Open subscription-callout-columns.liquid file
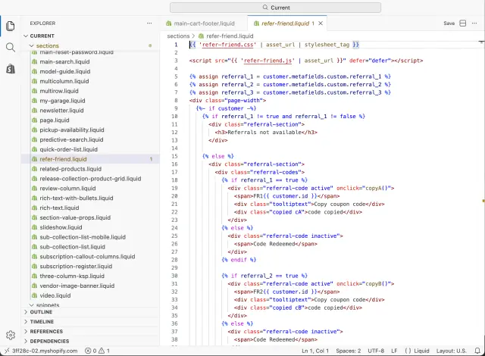The image size is (485, 356). (87, 256)
